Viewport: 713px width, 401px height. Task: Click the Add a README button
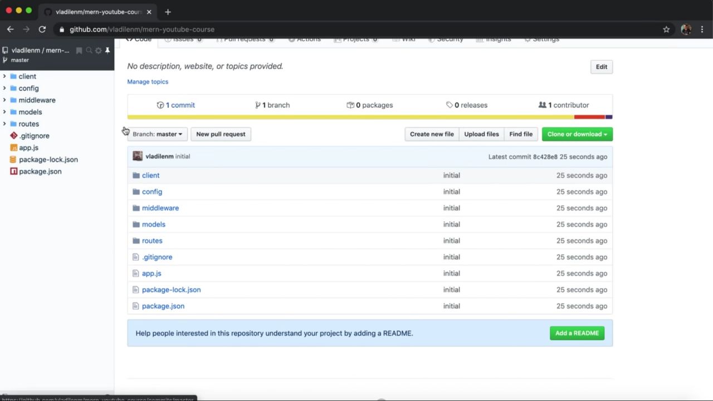coord(577,333)
